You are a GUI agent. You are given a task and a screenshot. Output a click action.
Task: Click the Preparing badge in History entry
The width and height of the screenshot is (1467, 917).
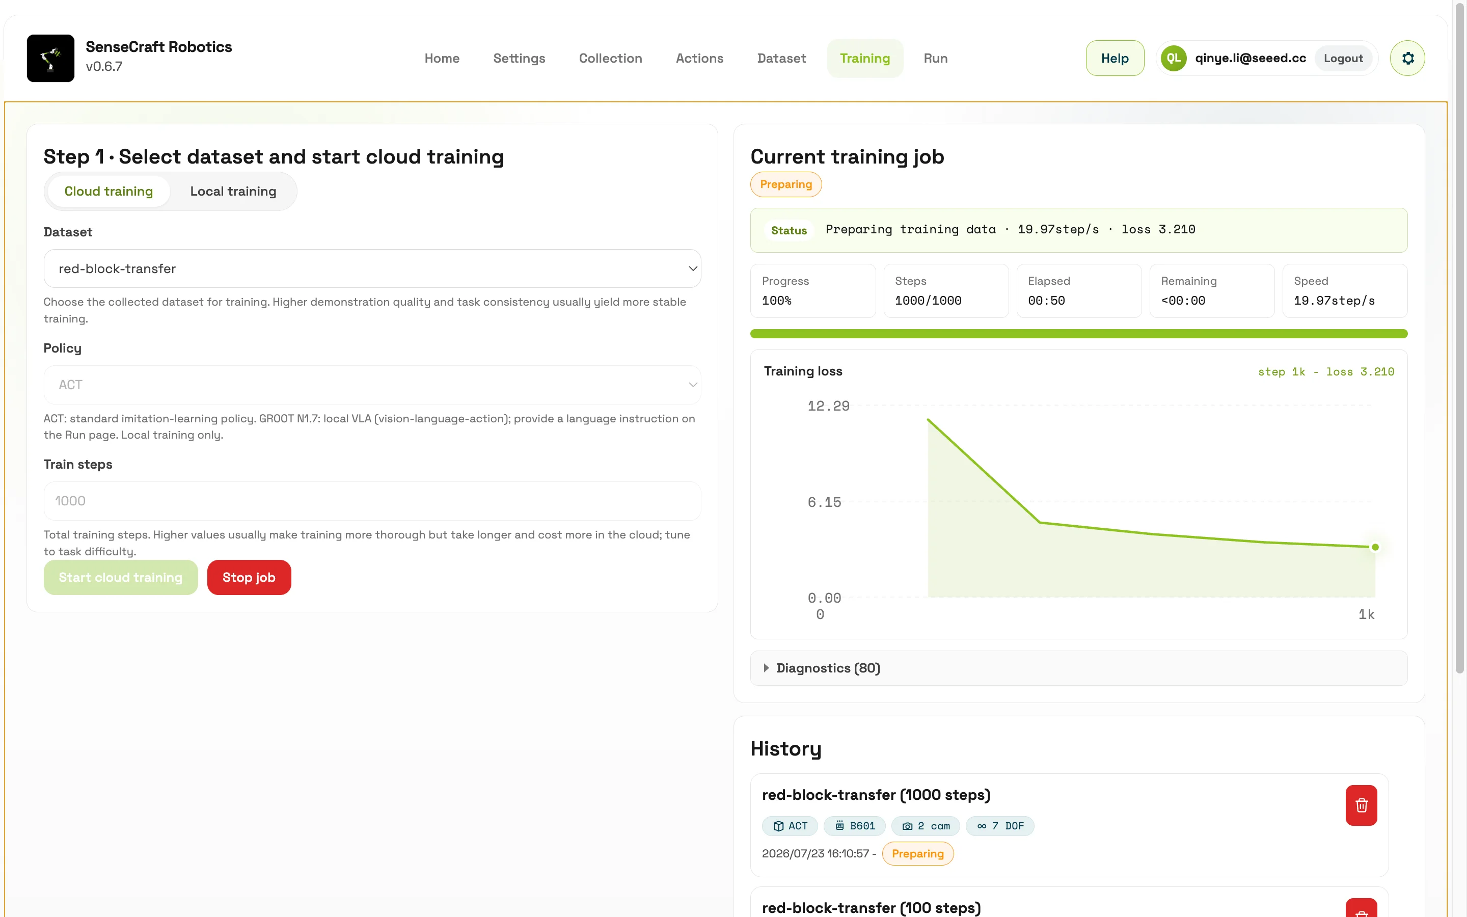point(918,854)
